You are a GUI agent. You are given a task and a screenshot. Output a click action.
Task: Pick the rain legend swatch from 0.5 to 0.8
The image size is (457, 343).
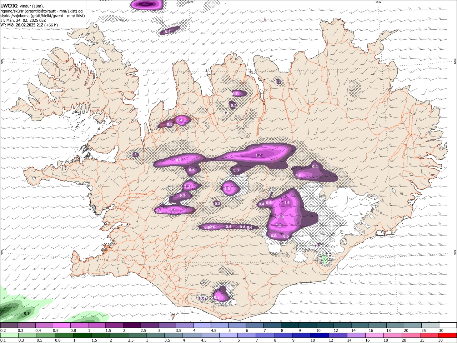(46, 335)
